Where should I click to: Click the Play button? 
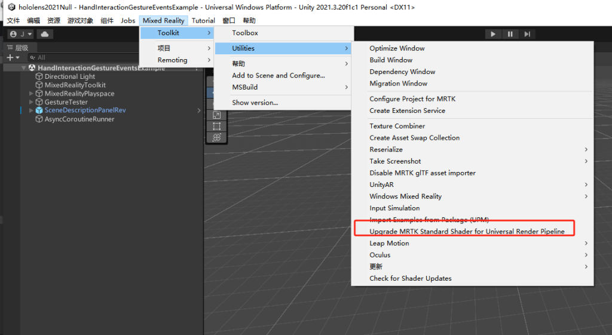(x=493, y=34)
